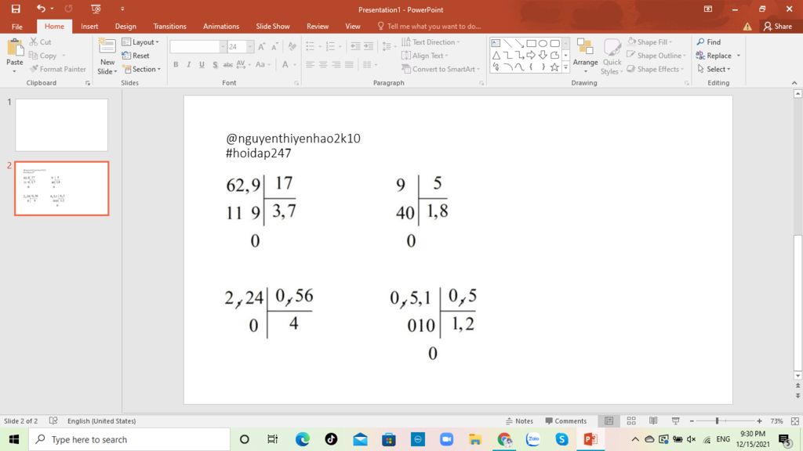Toggle Normal view button in status bar
Screen dimensions: 803x451
(x=609, y=420)
